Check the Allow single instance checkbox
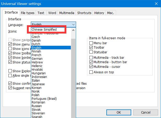 click(10, 76)
